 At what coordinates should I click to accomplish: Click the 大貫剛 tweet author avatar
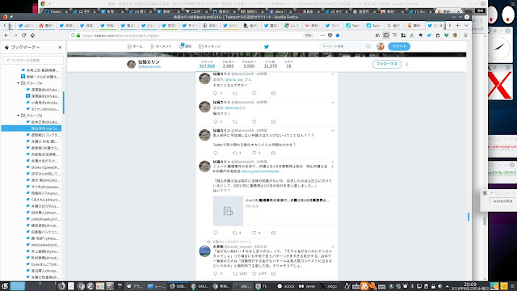pos(204,251)
